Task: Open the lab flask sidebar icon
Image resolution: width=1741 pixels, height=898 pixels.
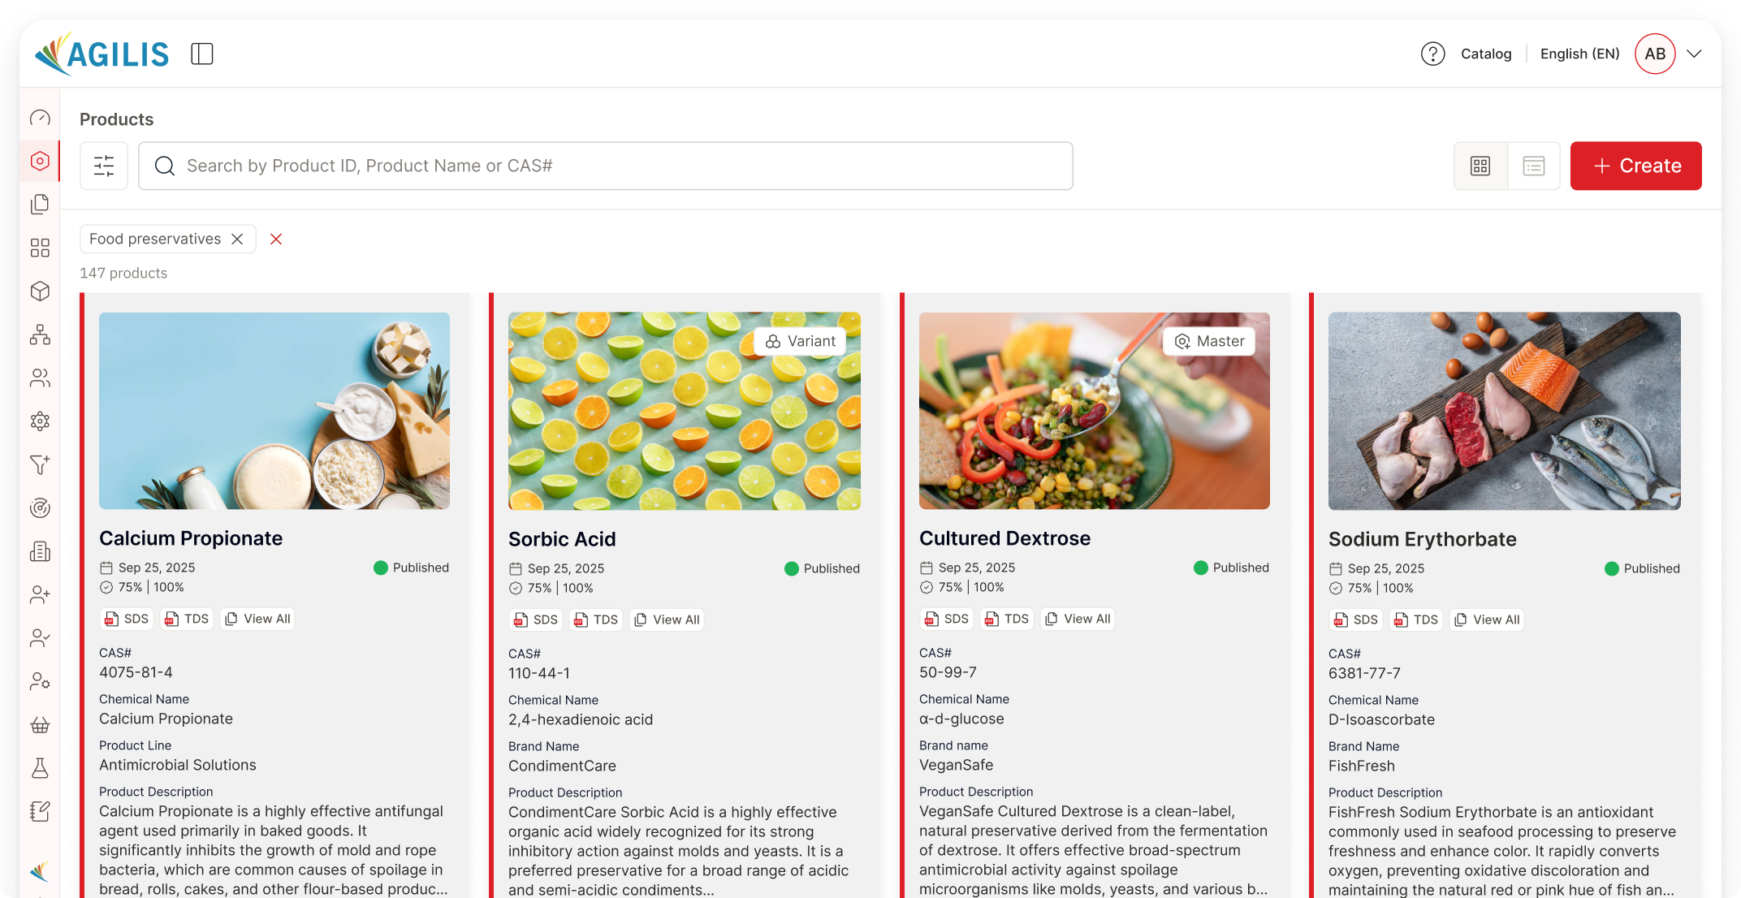Action: click(40, 768)
